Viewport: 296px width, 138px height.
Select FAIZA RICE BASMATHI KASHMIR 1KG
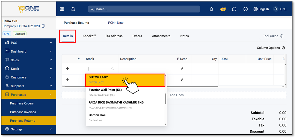pos(125,105)
